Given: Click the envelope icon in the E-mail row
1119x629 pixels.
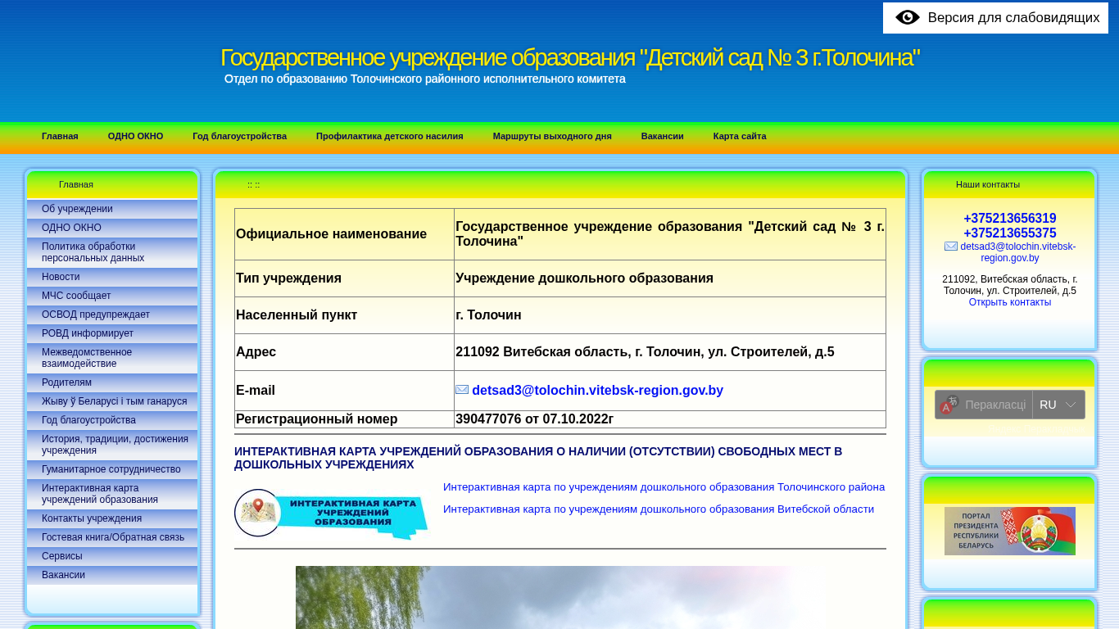Looking at the screenshot, I should tap(462, 390).
